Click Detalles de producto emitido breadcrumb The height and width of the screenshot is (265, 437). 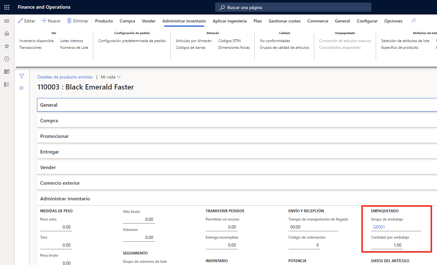point(65,77)
